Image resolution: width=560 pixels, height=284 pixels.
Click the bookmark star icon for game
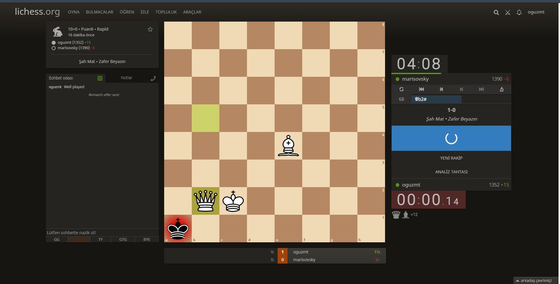click(x=150, y=29)
